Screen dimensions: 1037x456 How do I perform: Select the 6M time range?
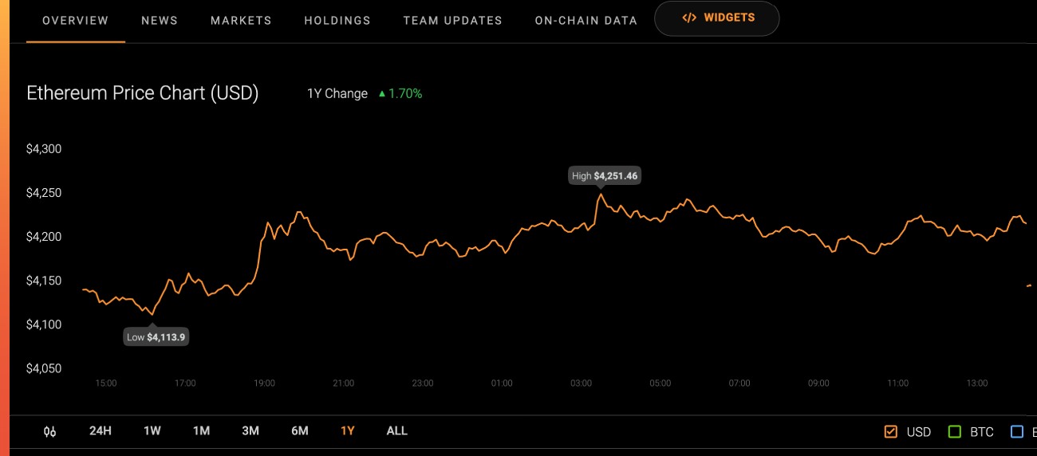[x=300, y=431]
